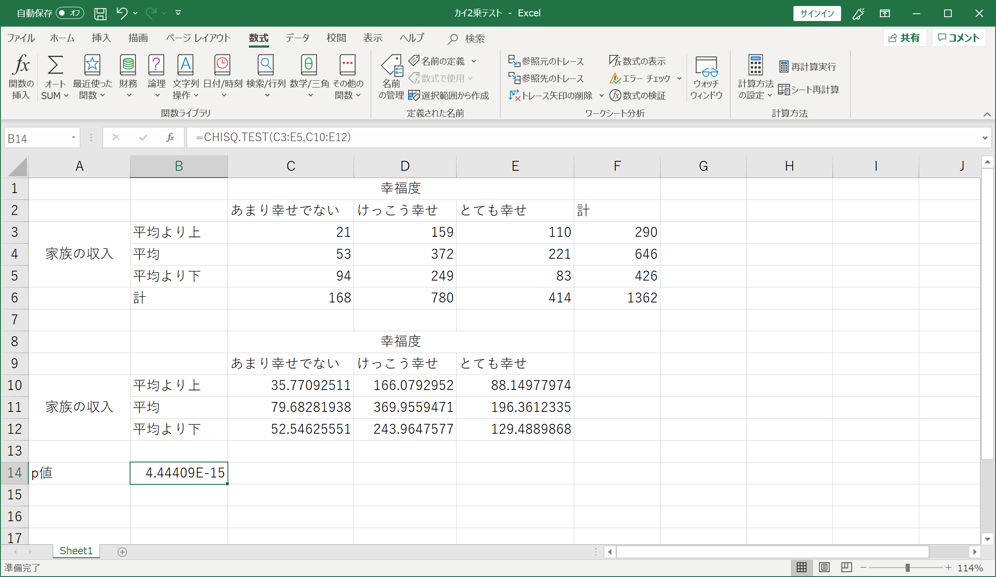996x577 pixels.
Task: Click the Undo arrow icon
Action: tap(122, 13)
